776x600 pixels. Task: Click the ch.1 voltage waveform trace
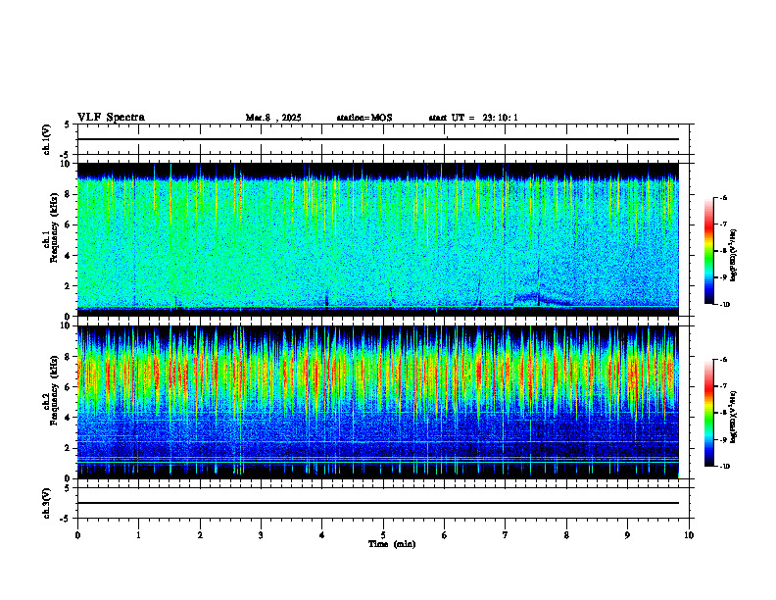pyautogui.click(x=378, y=139)
